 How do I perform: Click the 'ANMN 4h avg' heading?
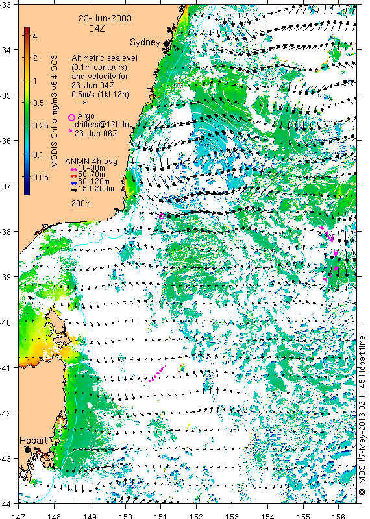(x=91, y=162)
